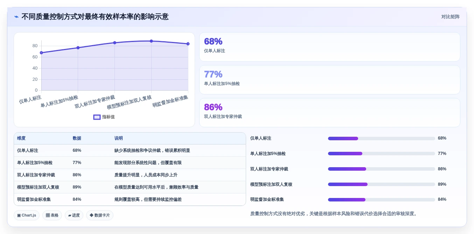Viewport: 474px width, 234px height.
Task: Click the 数据 column header
Action: [x=77, y=139]
